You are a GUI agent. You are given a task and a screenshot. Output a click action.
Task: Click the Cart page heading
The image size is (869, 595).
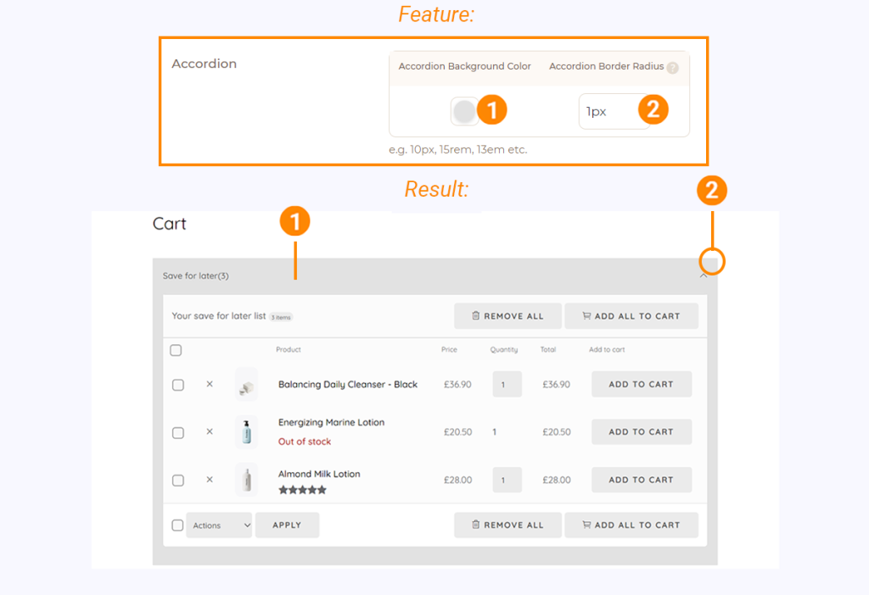tap(170, 224)
